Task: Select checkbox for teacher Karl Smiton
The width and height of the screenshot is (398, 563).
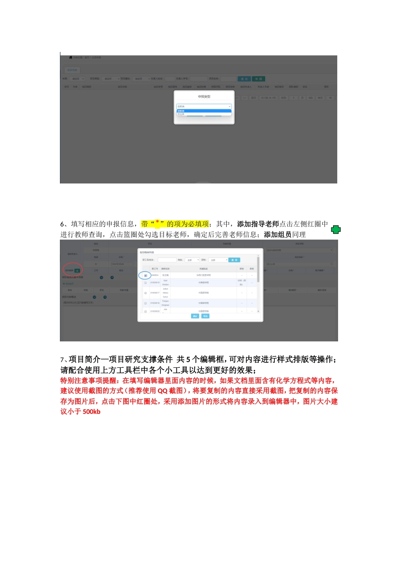Action: click(x=145, y=283)
